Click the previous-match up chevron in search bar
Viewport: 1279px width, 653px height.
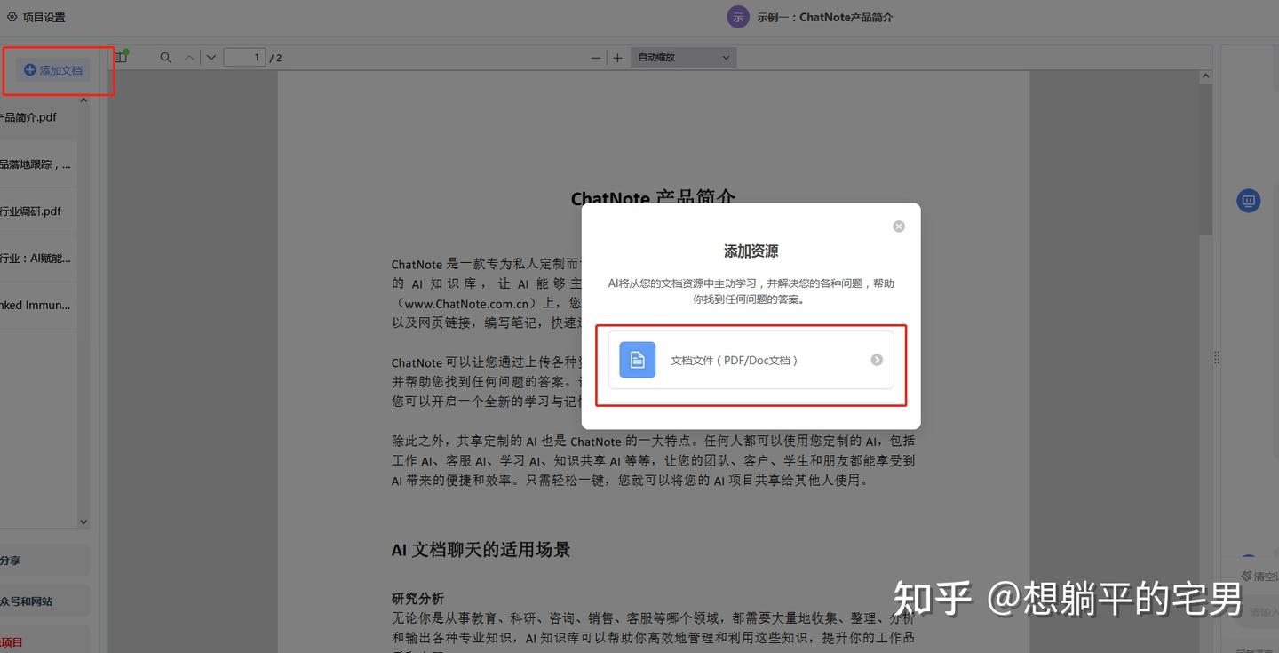[188, 56]
